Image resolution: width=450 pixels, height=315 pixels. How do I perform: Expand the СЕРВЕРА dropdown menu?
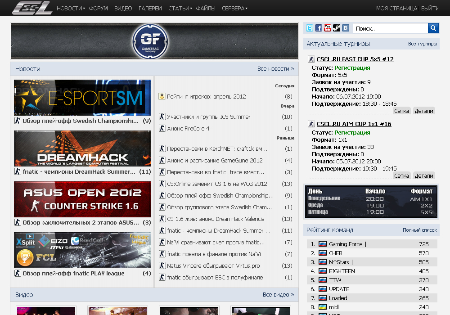click(235, 8)
